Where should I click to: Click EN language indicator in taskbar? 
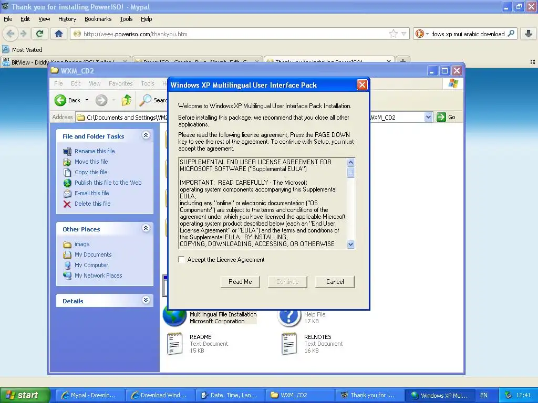[x=484, y=395]
